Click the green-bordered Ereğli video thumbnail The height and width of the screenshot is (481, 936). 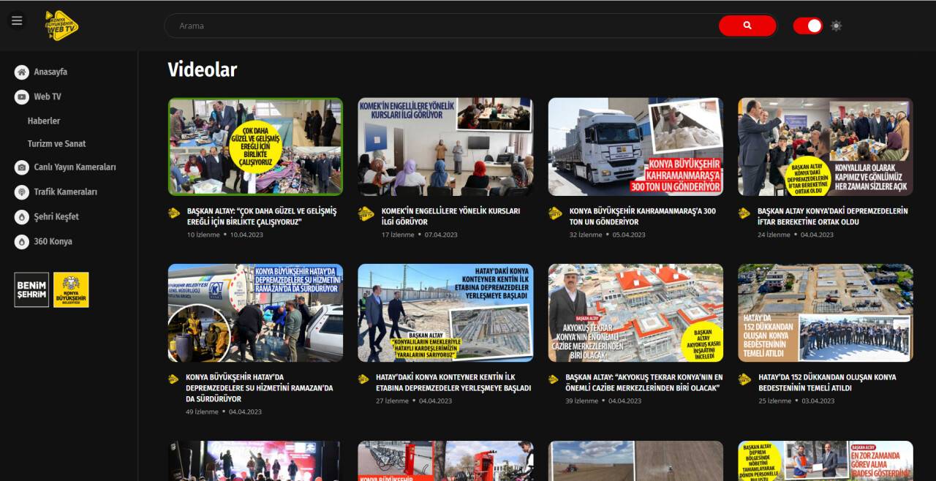[255, 145]
